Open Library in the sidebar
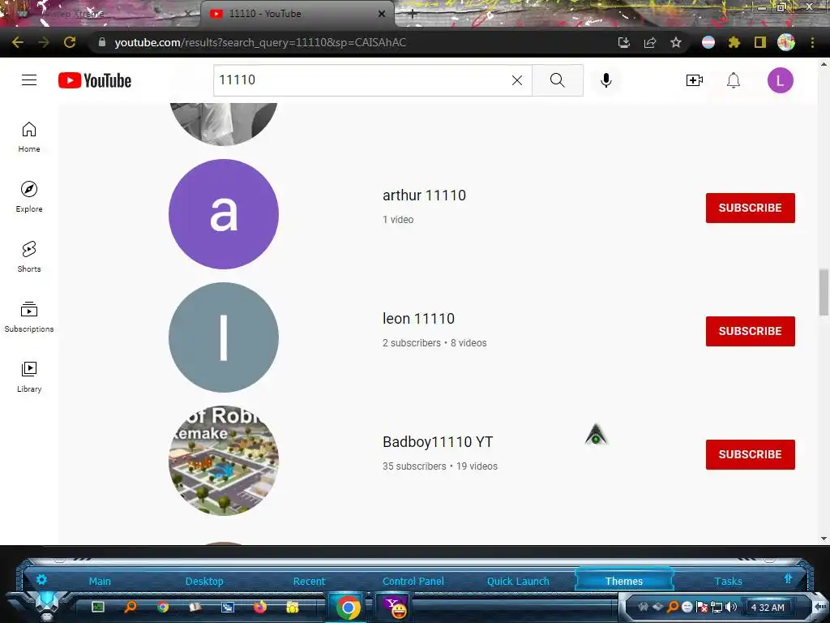Image resolution: width=830 pixels, height=623 pixels. click(x=29, y=376)
